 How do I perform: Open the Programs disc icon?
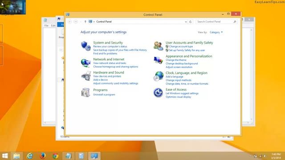tap(85, 92)
